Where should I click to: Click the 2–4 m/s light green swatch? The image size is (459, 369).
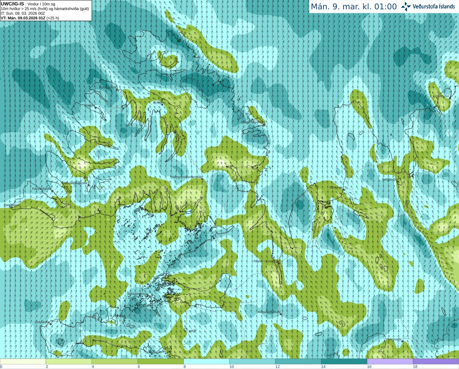coord(69,361)
